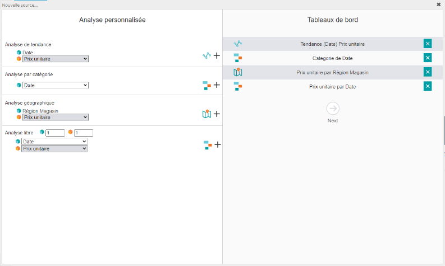This screenshot has height=266, width=445.
Task: Add trend analysis with plus icon
Action: tap(217, 55)
